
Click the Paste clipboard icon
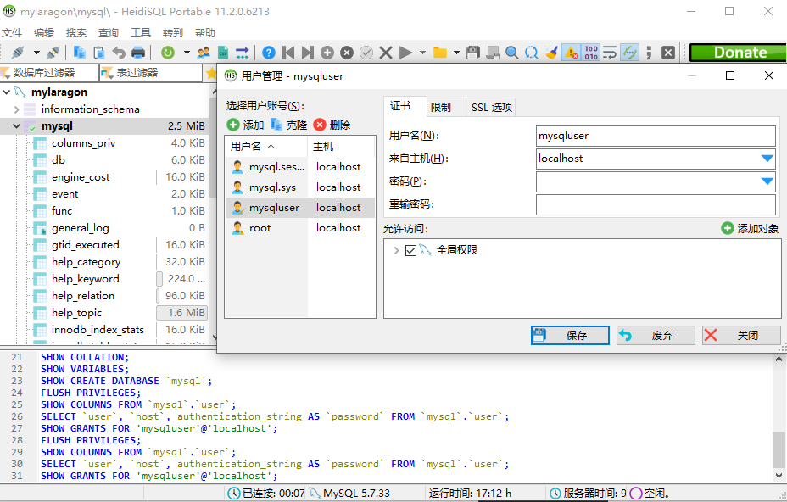point(99,53)
